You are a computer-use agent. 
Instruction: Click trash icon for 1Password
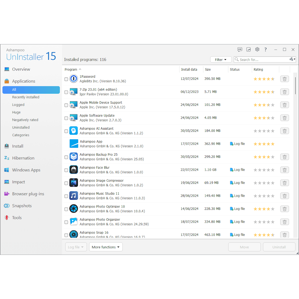(285, 79)
